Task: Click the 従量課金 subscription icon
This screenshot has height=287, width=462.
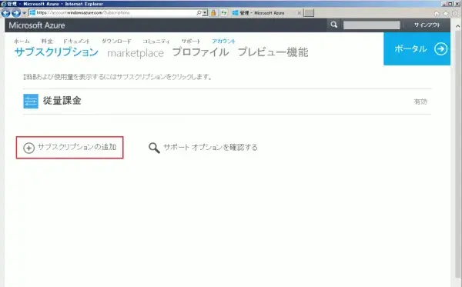Action: point(31,102)
